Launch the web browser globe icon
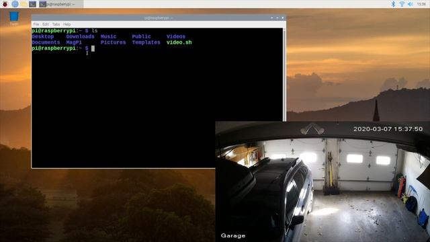The image size is (430, 242). (x=15, y=4)
